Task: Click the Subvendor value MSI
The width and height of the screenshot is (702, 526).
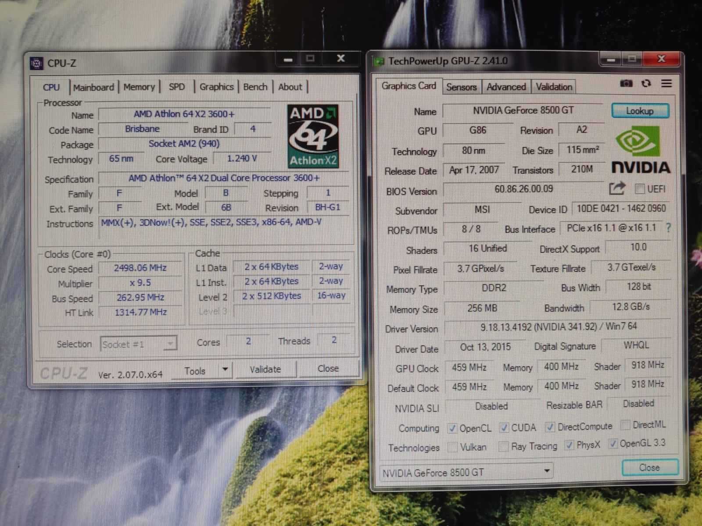Action: point(482,210)
